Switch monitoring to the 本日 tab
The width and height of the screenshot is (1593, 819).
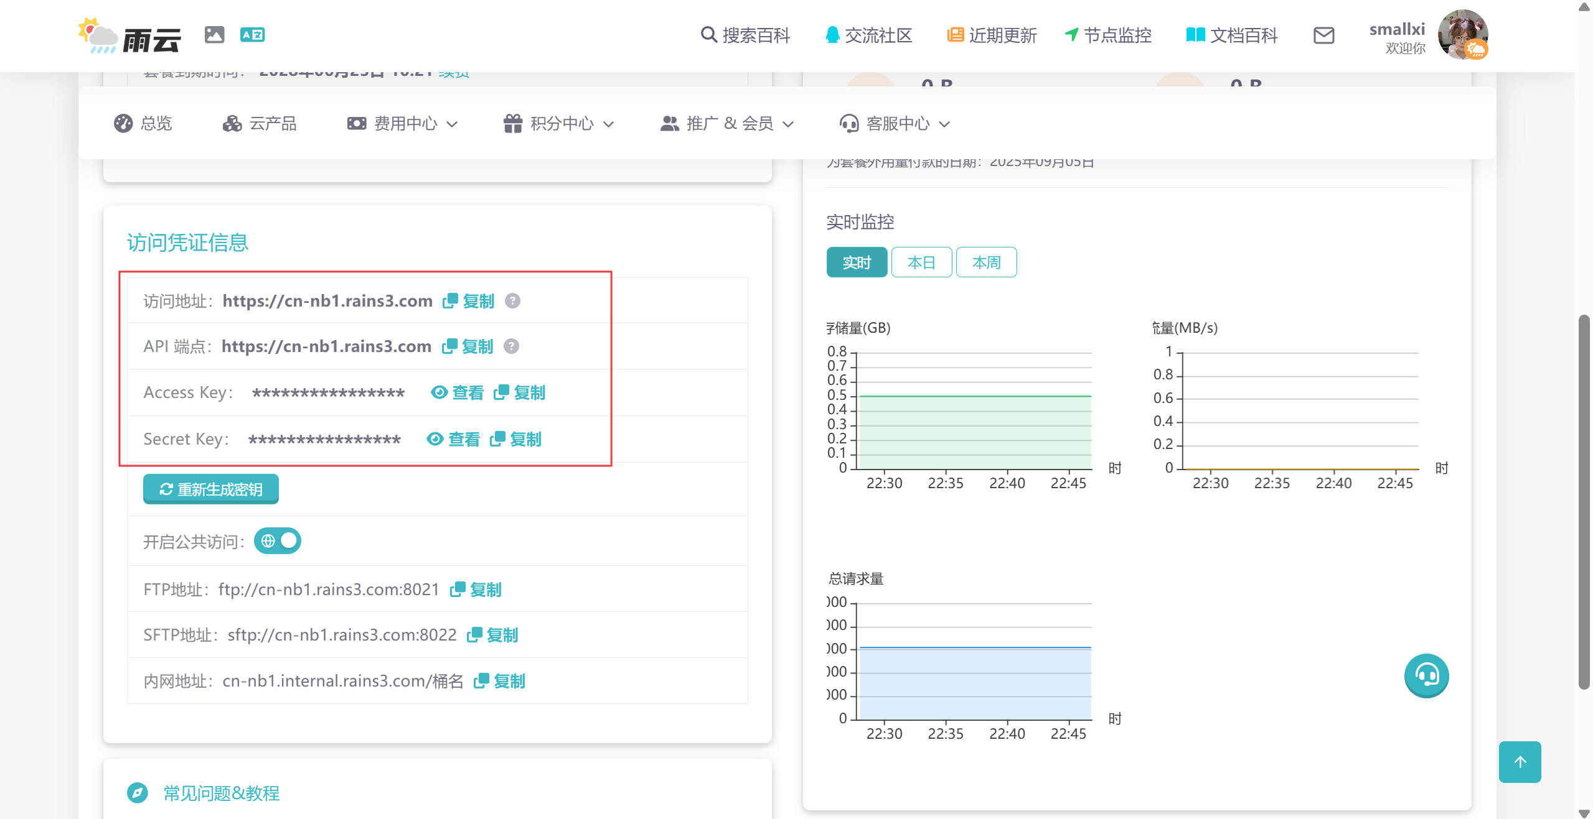click(x=921, y=262)
